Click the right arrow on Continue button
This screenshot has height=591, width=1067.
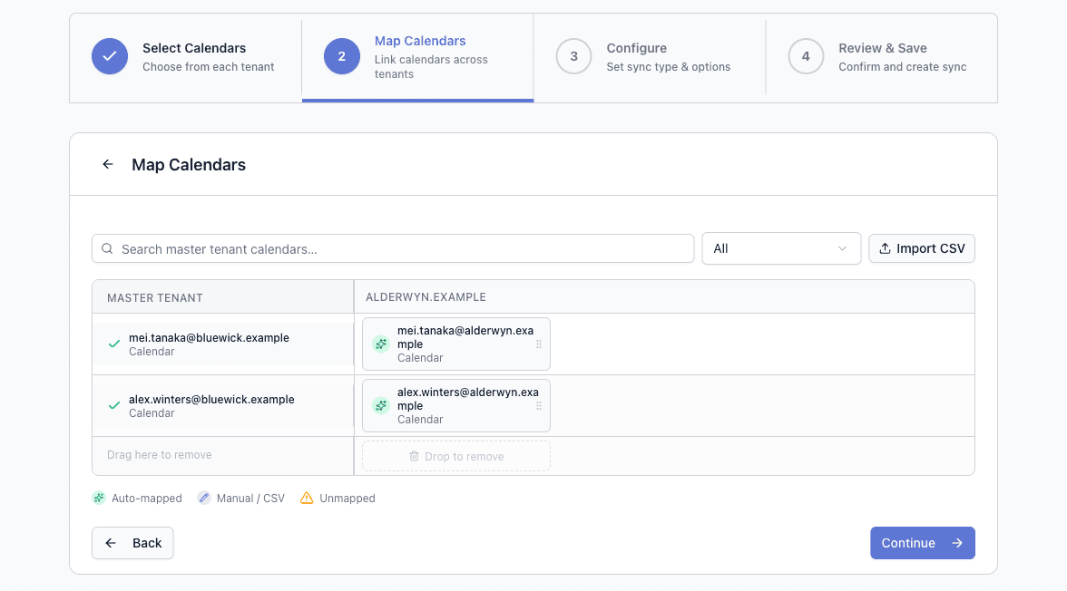(x=956, y=543)
